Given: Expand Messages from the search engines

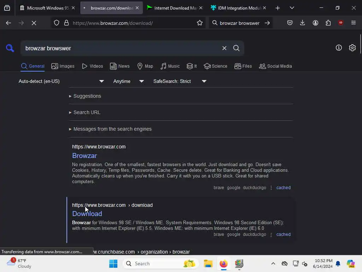Looking at the screenshot, I should 110,129.
